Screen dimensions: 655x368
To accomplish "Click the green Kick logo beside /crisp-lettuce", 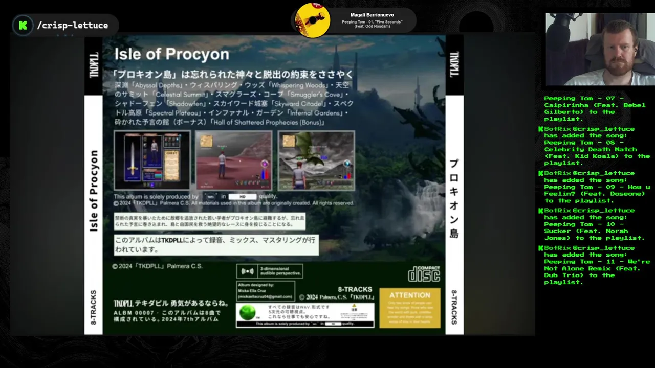I will pos(23,25).
